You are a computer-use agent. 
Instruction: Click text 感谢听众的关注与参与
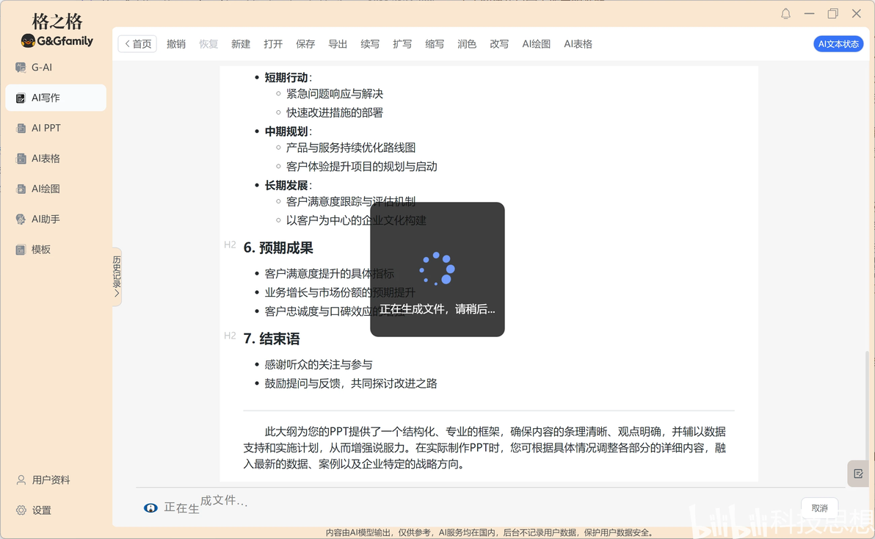coord(319,365)
